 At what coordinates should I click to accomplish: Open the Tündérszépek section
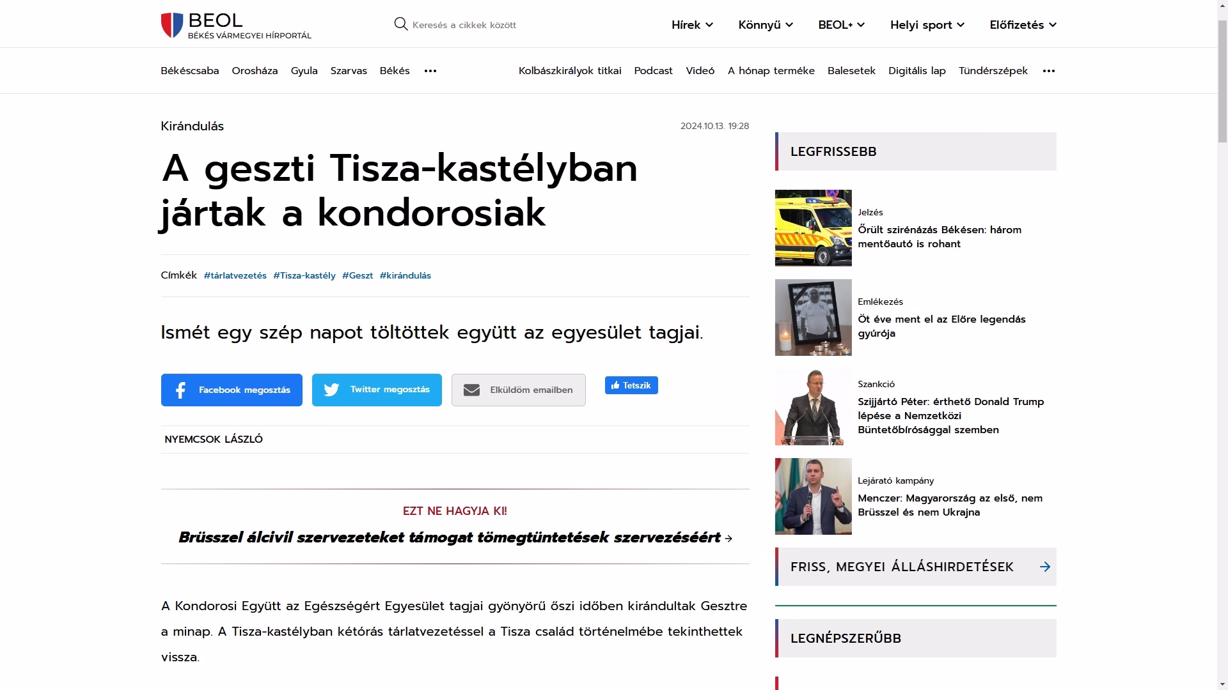tap(993, 71)
